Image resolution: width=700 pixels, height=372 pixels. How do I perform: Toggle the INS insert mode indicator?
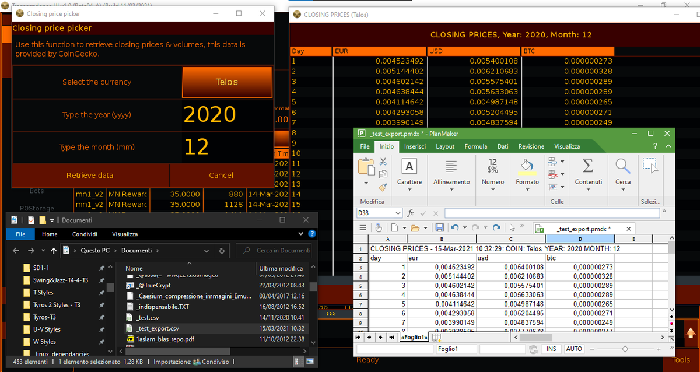pos(551,349)
